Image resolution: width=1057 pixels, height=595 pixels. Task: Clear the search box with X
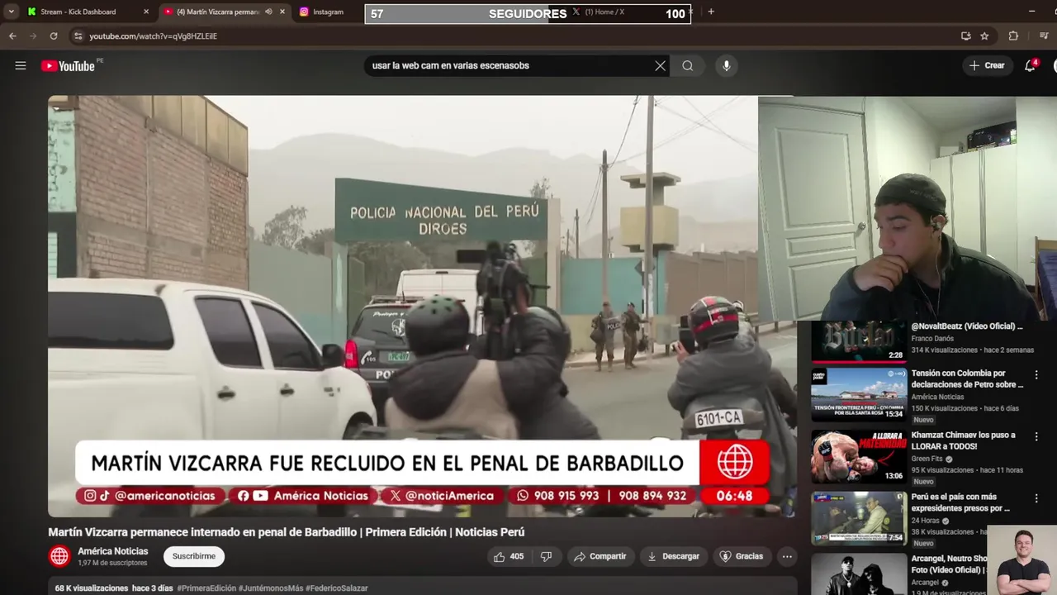coord(660,66)
